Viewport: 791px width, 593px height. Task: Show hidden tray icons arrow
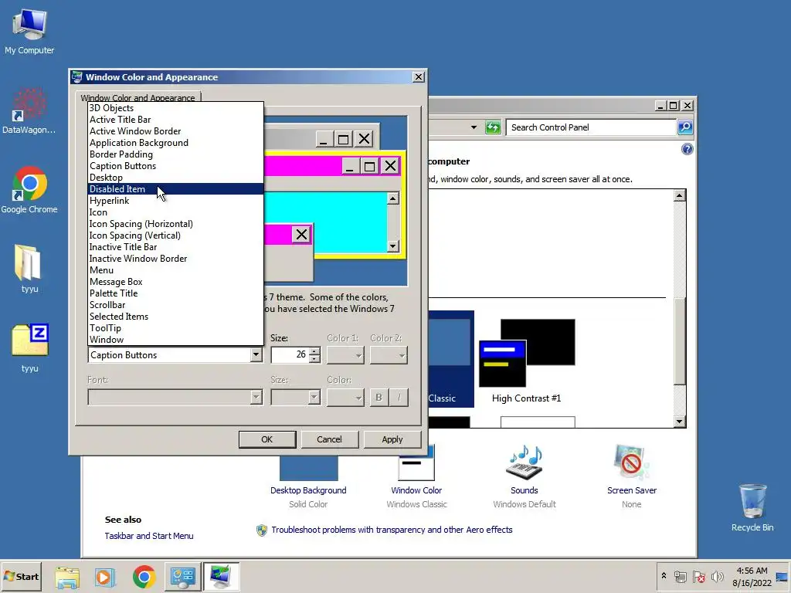tap(664, 576)
